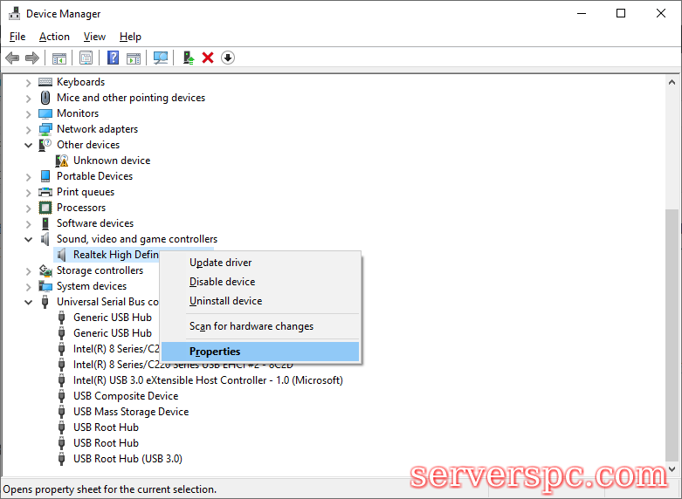Click the Help toolbar icon with question mark
Screen dimensions: 682x499
tap(113, 58)
